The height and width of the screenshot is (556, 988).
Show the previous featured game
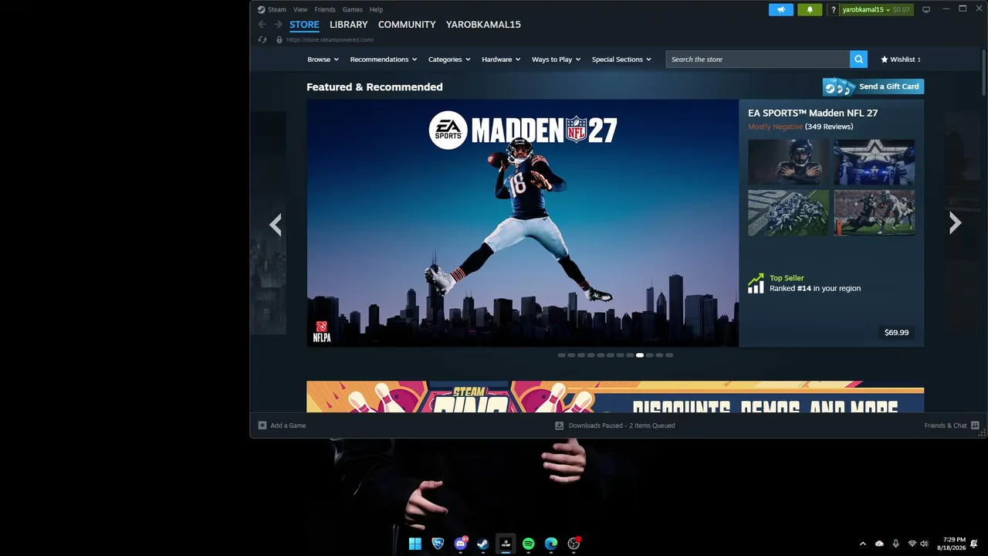point(276,224)
